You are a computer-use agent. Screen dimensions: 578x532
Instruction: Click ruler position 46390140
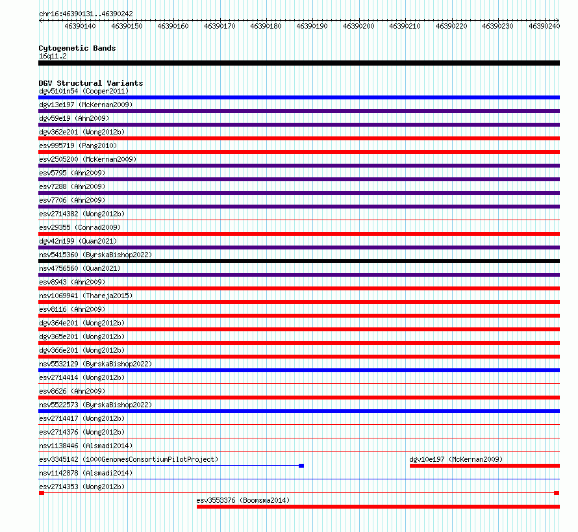(x=80, y=26)
